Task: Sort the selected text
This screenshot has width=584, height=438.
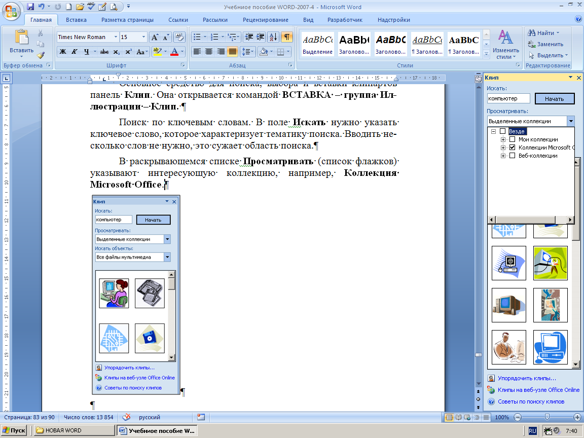Action: click(273, 37)
